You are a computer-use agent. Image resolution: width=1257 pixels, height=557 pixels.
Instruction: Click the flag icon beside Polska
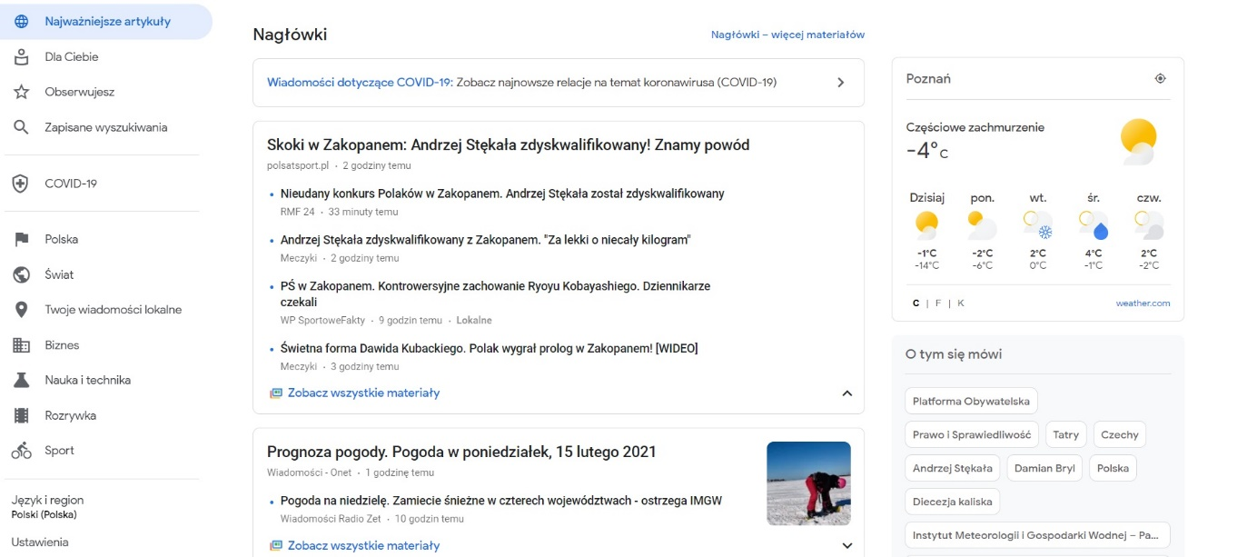coord(21,240)
